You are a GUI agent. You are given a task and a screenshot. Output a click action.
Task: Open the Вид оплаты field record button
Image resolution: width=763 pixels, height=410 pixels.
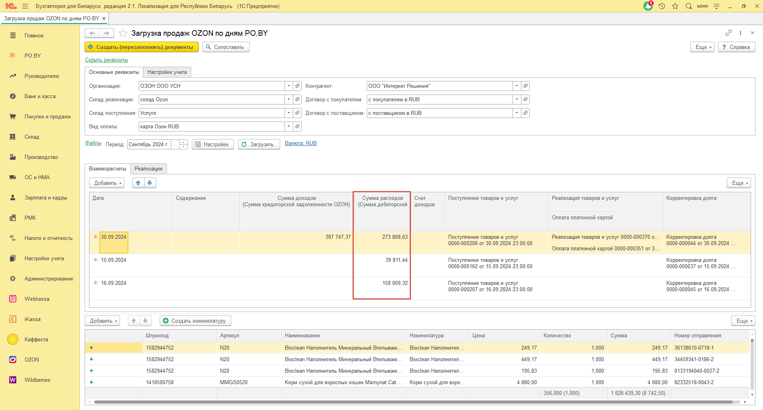tap(297, 126)
